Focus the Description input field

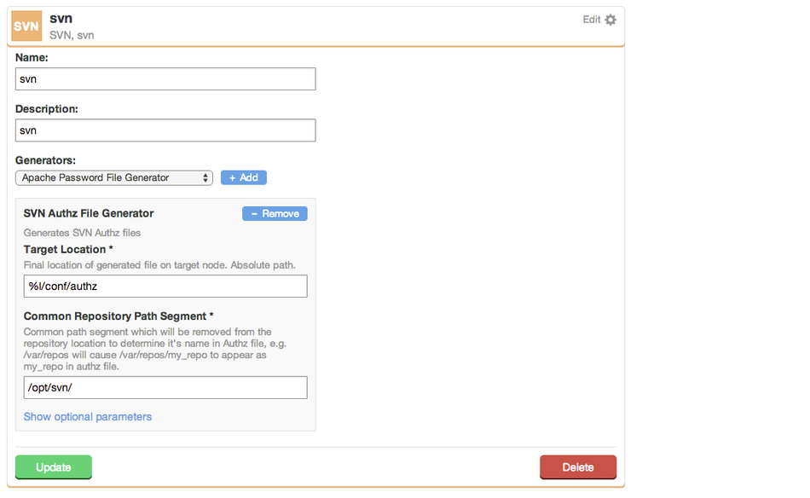click(x=165, y=130)
